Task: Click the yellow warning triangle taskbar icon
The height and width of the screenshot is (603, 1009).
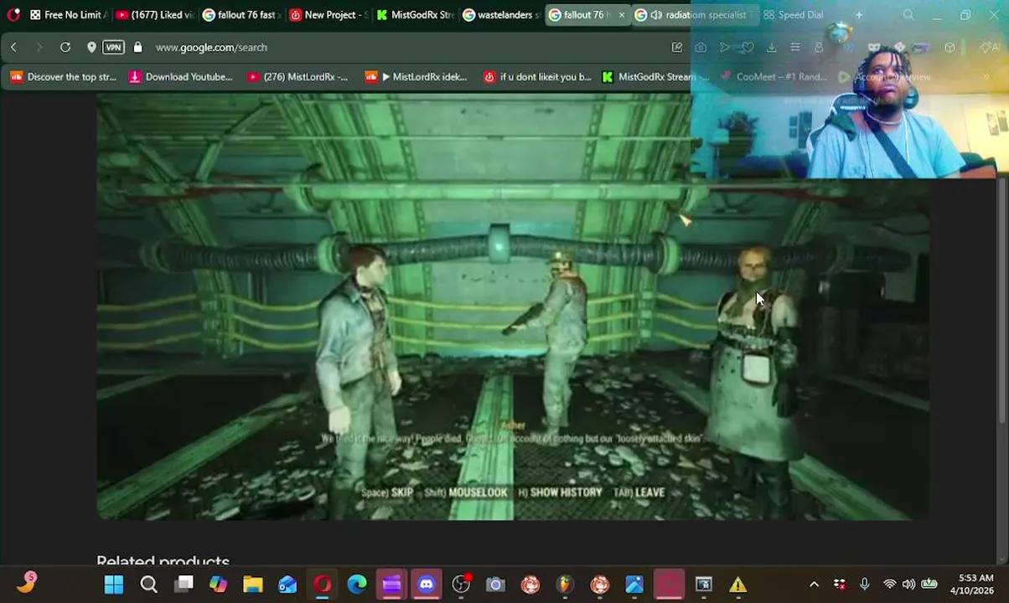Action: pyautogui.click(x=737, y=585)
